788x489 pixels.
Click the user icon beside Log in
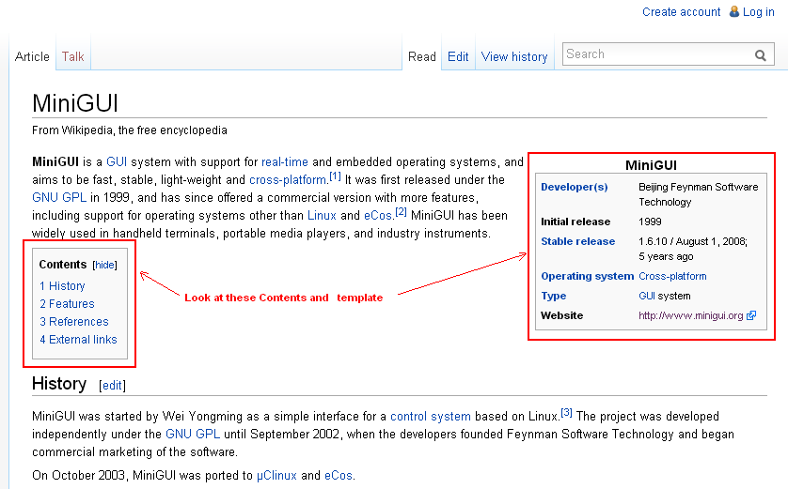733,11
